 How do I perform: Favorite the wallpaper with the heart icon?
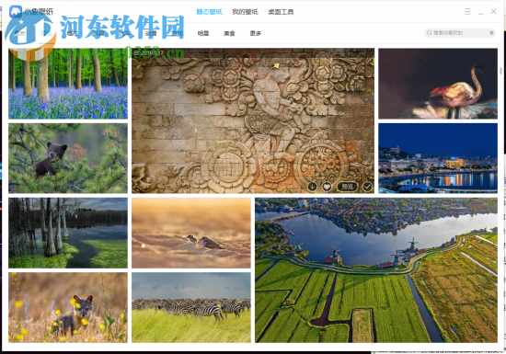(x=327, y=187)
